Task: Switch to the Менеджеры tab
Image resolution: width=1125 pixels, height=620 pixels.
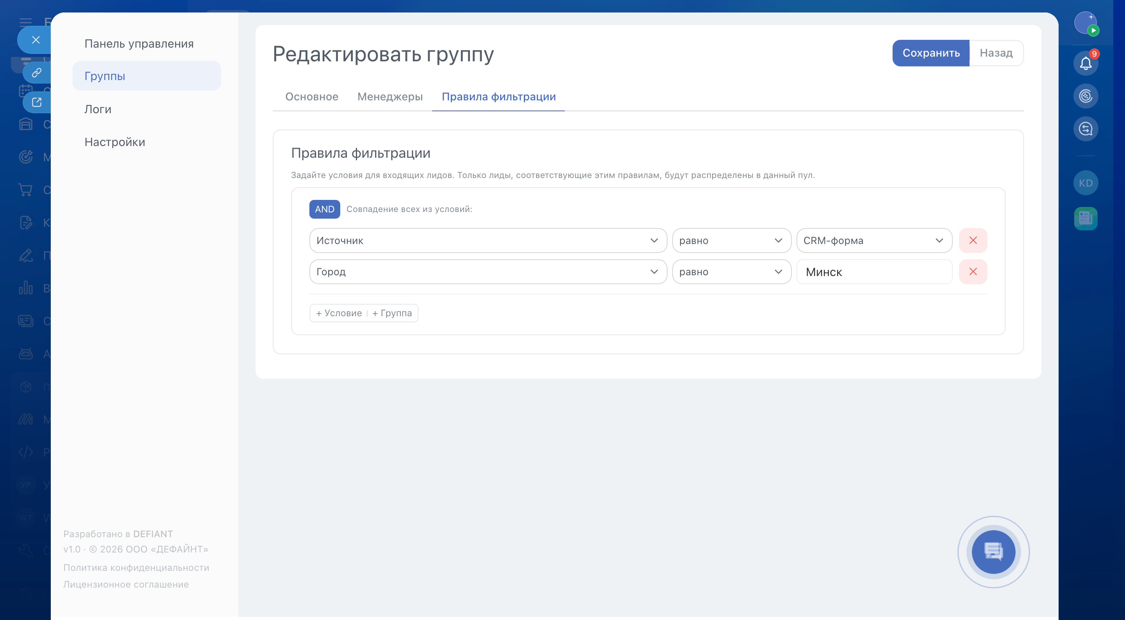Action: click(389, 96)
